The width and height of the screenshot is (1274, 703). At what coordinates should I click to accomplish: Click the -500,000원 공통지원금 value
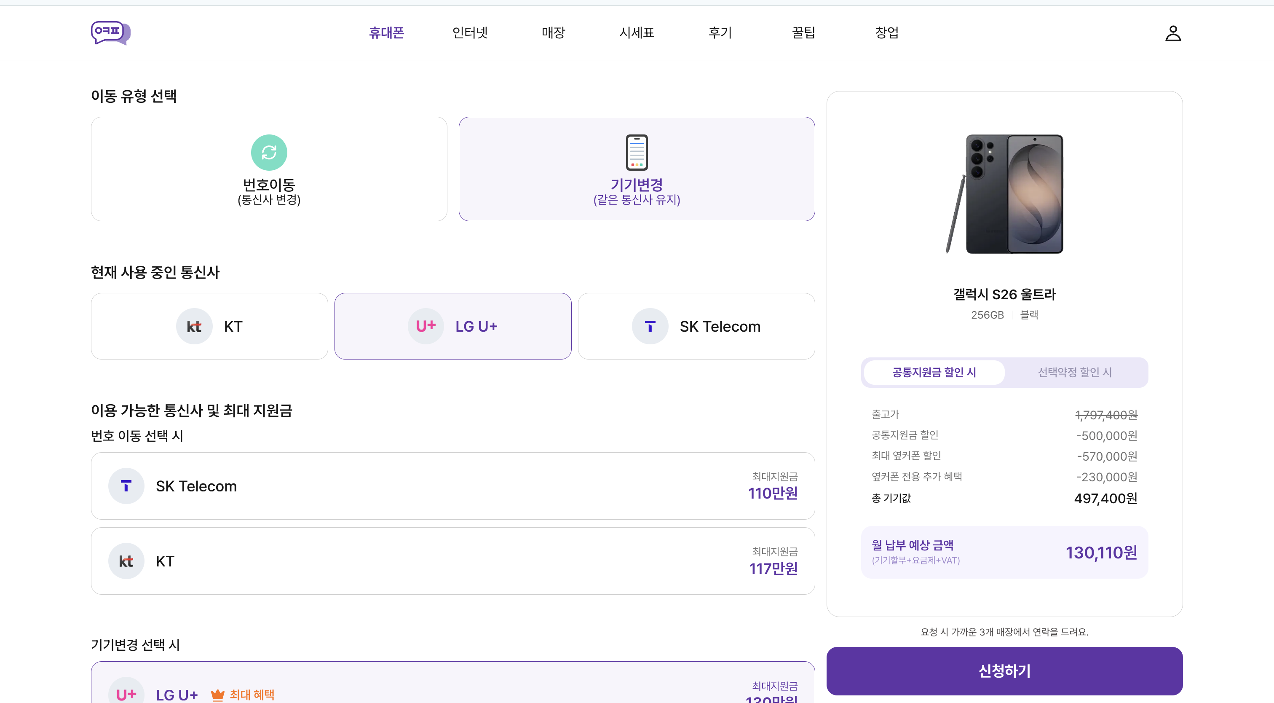click(x=1106, y=436)
